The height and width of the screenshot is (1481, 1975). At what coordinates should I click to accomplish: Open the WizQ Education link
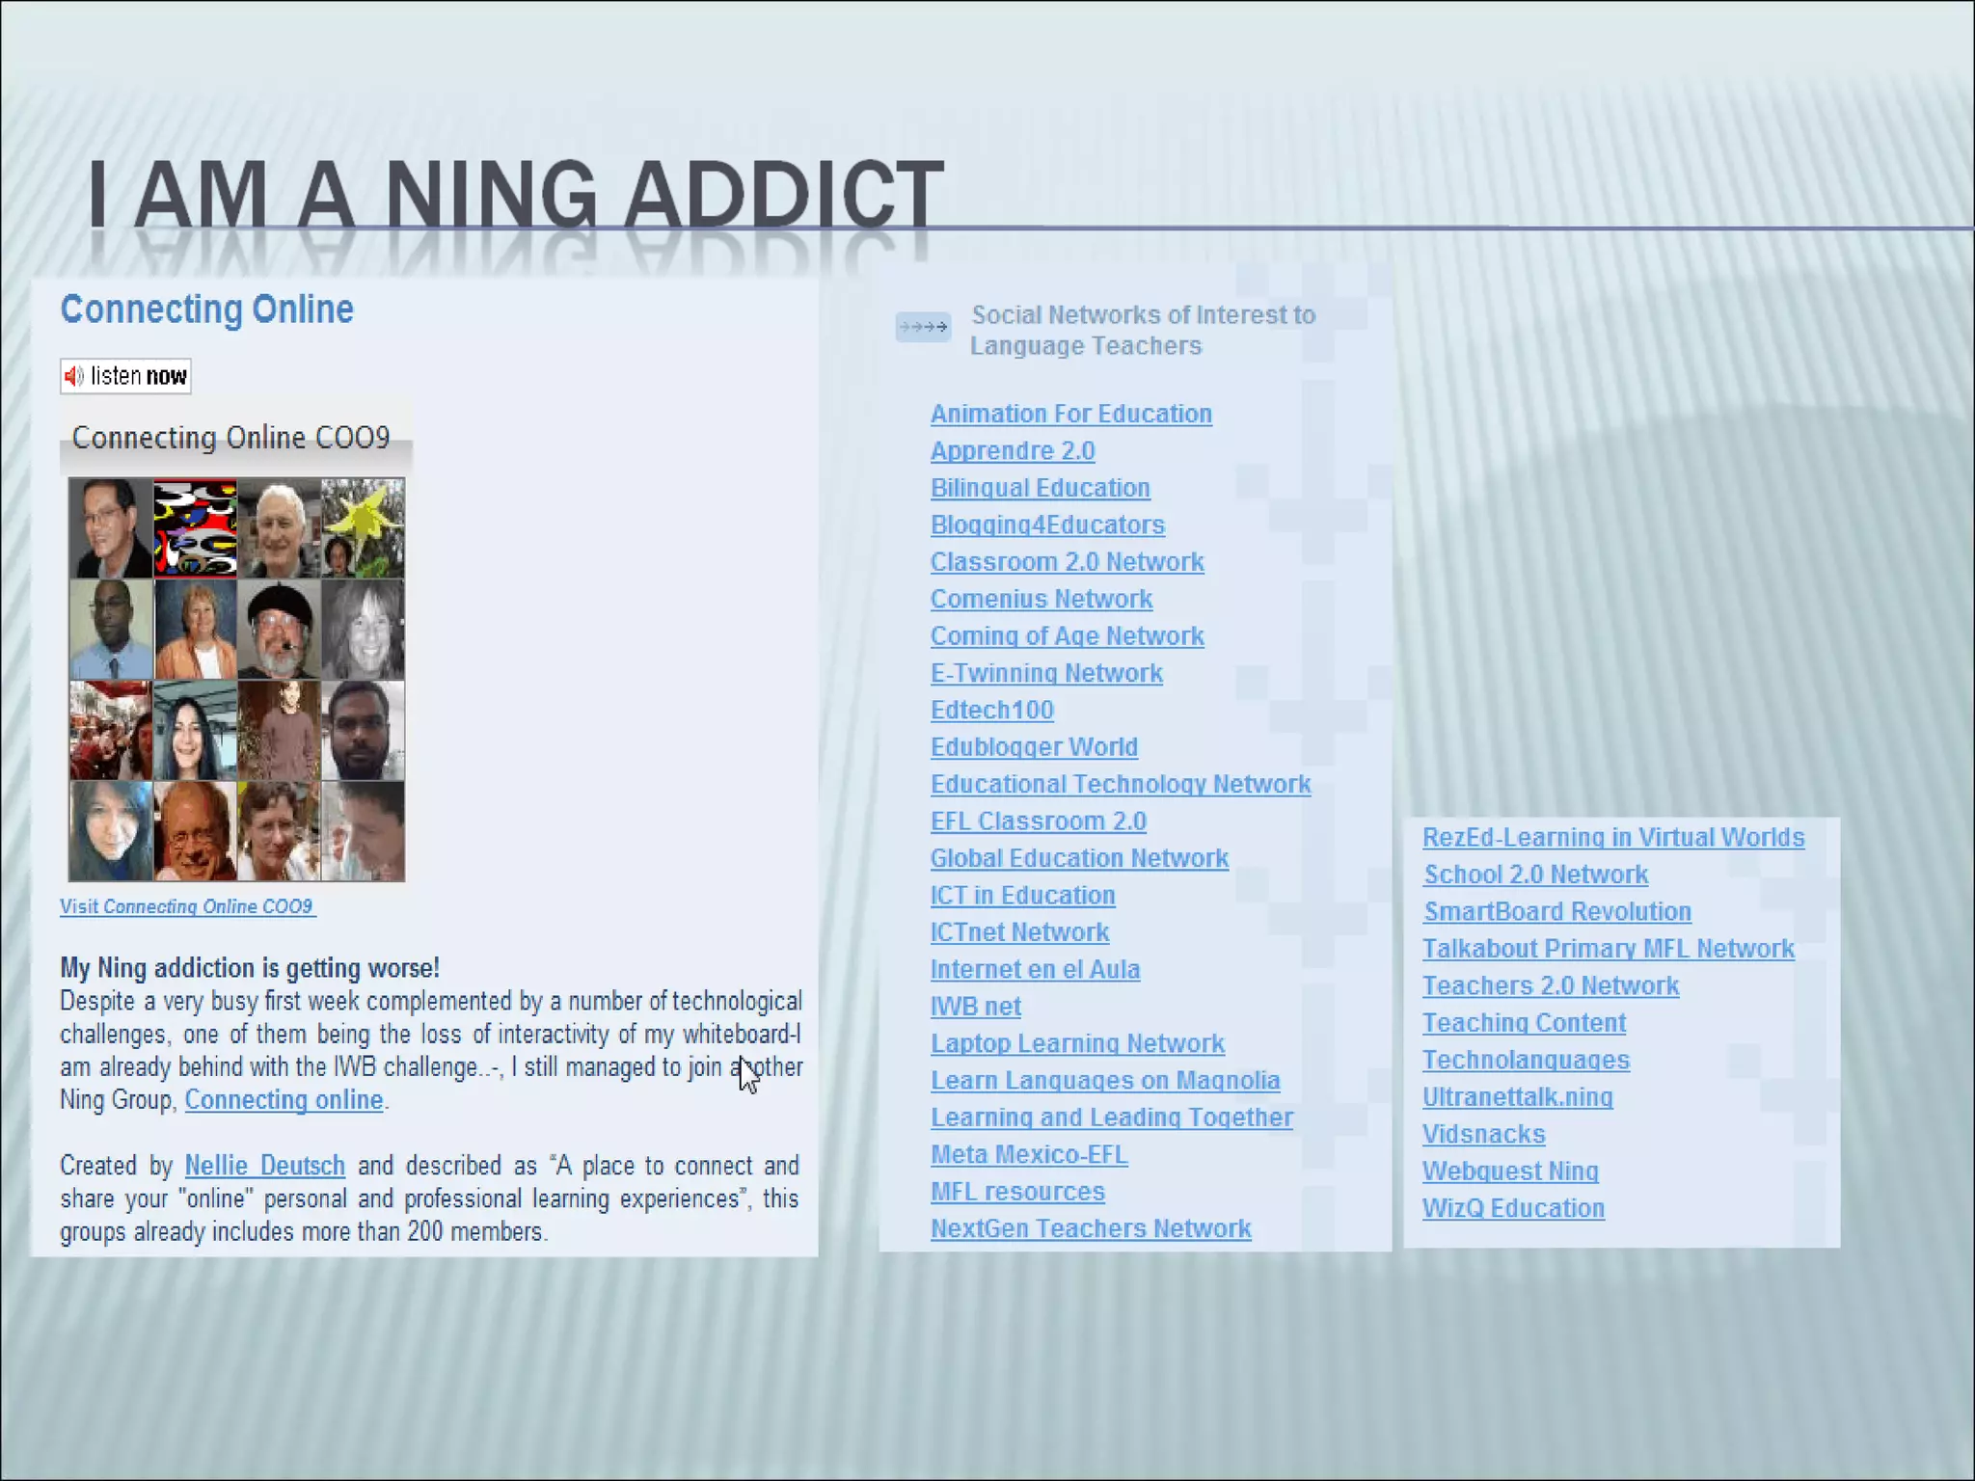point(1512,1208)
